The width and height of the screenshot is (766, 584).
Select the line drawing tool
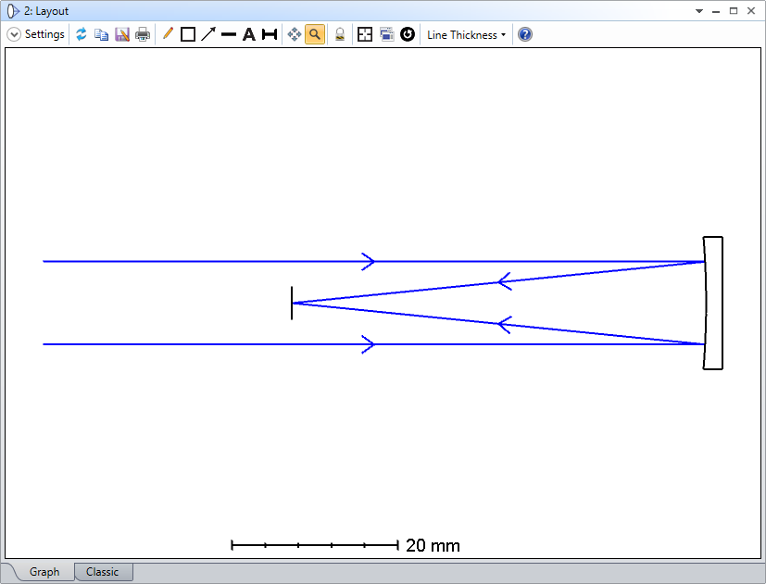point(229,34)
